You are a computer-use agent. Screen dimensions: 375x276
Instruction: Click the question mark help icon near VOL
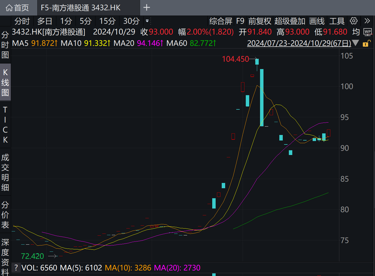[x=16, y=268]
